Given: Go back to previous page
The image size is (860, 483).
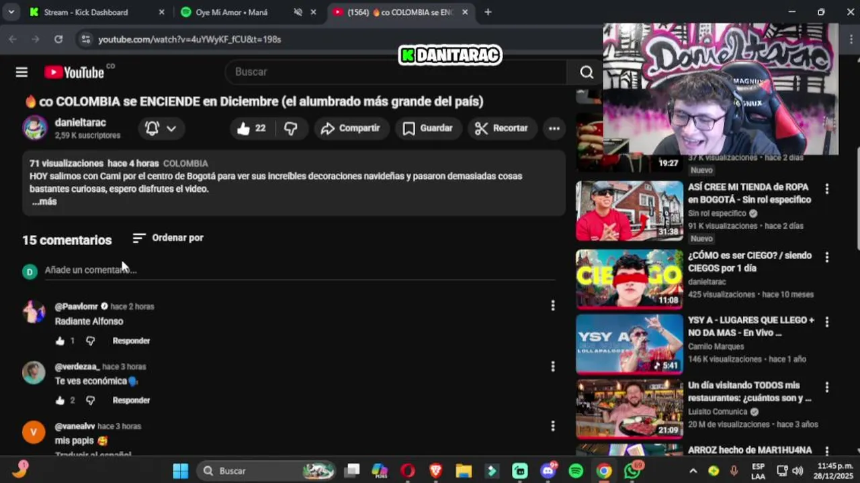Looking at the screenshot, I should point(13,40).
